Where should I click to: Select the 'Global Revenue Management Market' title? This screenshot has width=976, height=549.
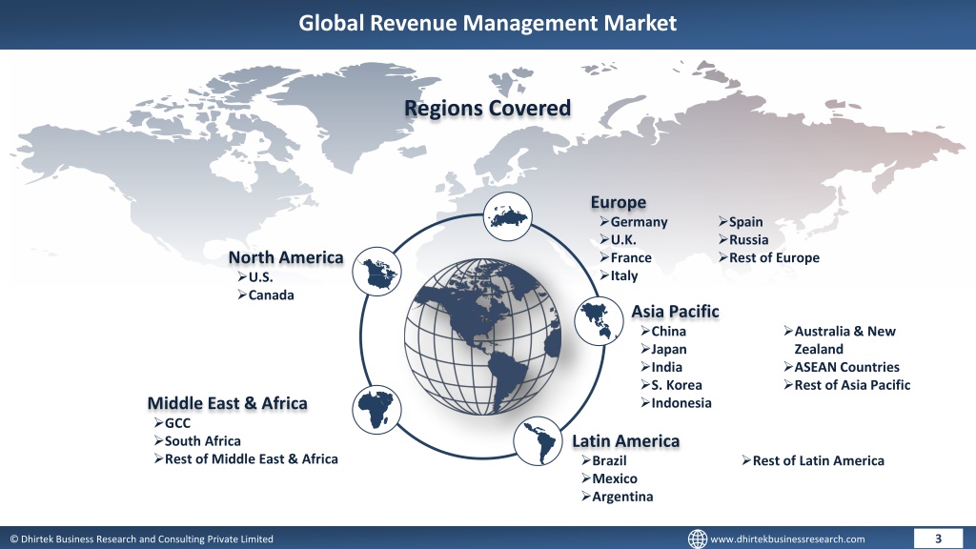tap(487, 23)
